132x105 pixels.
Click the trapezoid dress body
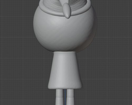point(65,70)
